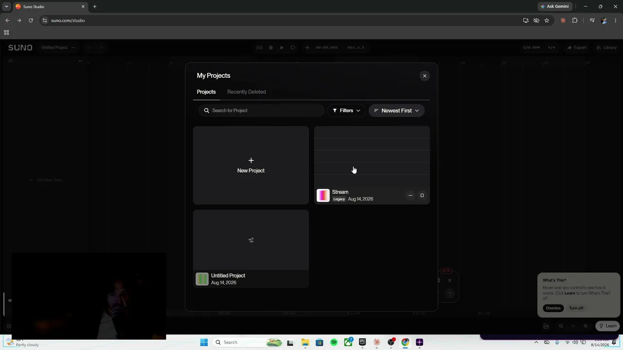
Task: Open the Chrome apps grid icon
Action: click(x=6, y=33)
